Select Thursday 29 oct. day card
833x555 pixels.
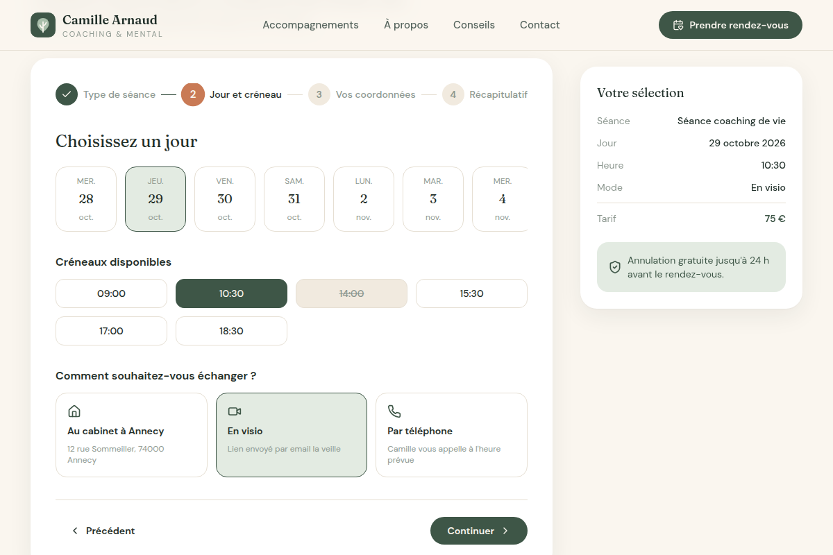click(x=155, y=199)
